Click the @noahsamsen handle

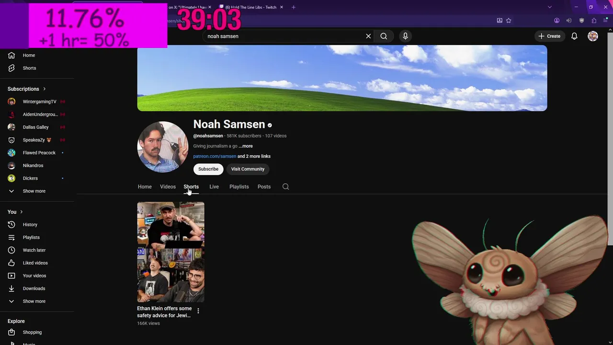tap(208, 136)
